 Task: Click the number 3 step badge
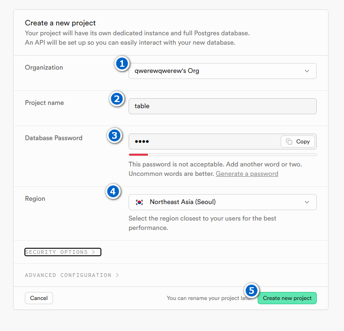tap(115, 135)
